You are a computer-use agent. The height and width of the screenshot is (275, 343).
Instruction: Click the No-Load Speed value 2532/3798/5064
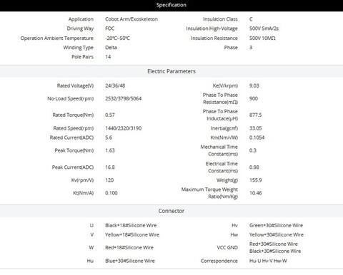(124, 98)
